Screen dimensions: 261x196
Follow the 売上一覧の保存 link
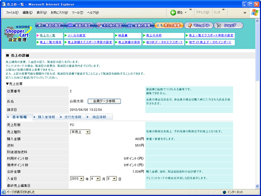click(x=50, y=42)
